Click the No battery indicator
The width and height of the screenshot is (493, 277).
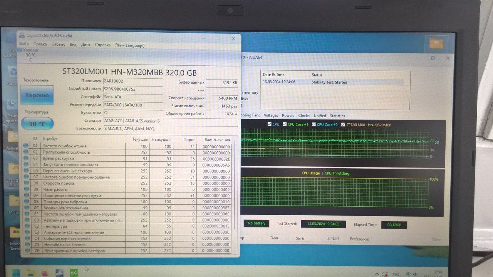coord(257,223)
